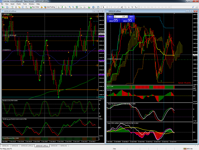Select the Text Label tool
This screenshot has height=150, width=199.
[132, 7]
